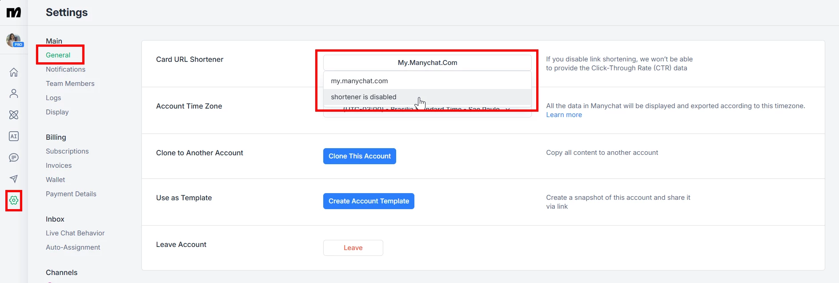Viewport: 839px width, 283px height.
Task: Click the Inbox section heading
Action: click(55, 219)
